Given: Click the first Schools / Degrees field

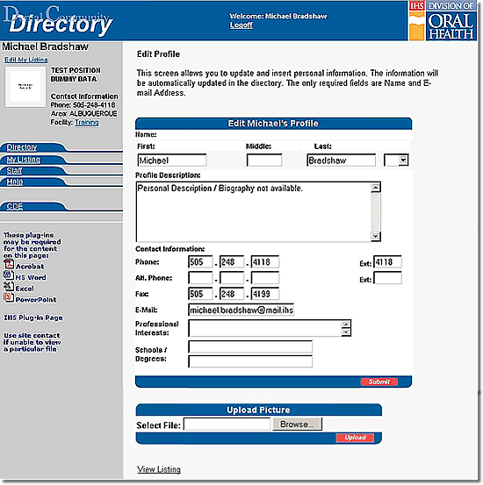Looking at the screenshot, I should click(250, 347).
